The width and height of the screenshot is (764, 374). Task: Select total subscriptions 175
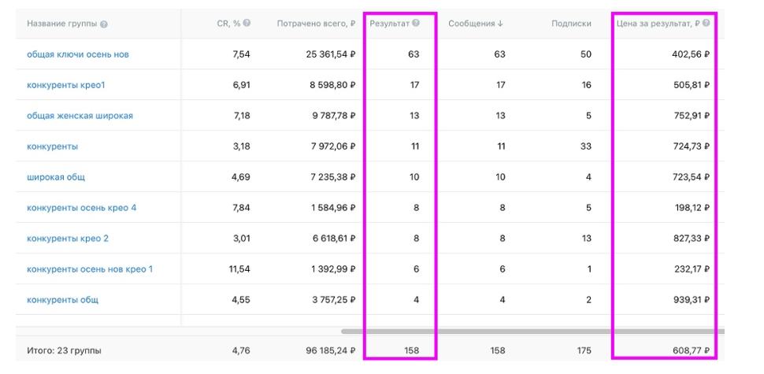[x=583, y=350]
